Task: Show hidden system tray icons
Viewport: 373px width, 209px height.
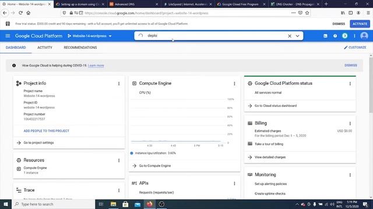Action: click(x=297, y=204)
